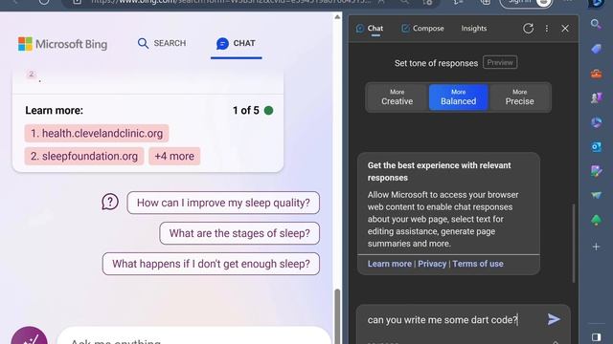
Task: Close the sidebar chat panel
Action: click(565, 28)
